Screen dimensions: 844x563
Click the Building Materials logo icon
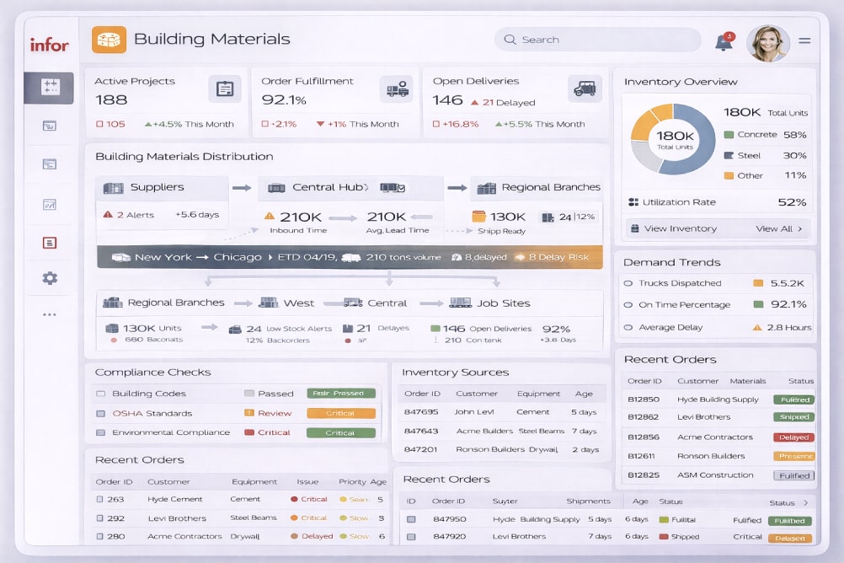109,39
